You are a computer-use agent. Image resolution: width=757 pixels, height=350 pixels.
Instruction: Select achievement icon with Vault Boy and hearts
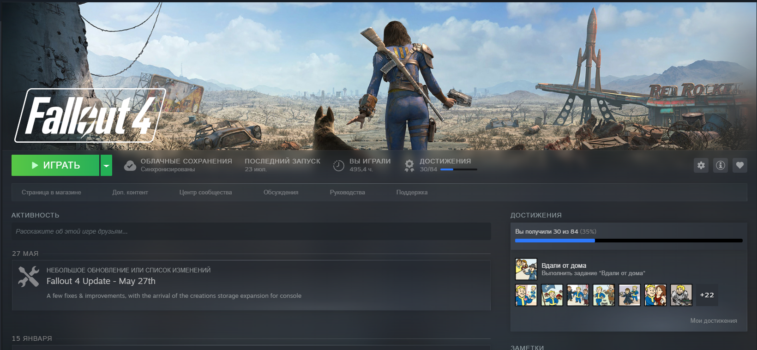coord(526,295)
